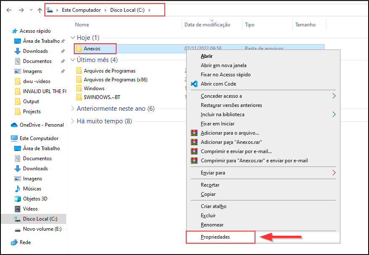Sort by 'Data de modificação' column header

coord(207,25)
